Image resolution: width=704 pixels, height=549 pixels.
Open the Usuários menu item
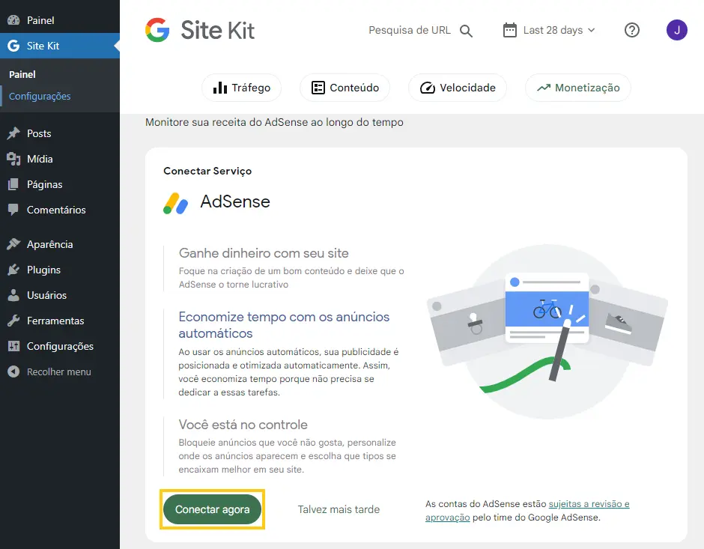coord(60,295)
